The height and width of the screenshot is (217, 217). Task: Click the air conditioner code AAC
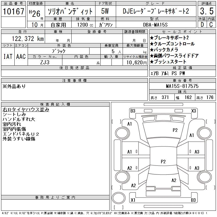[x=21, y=56]
